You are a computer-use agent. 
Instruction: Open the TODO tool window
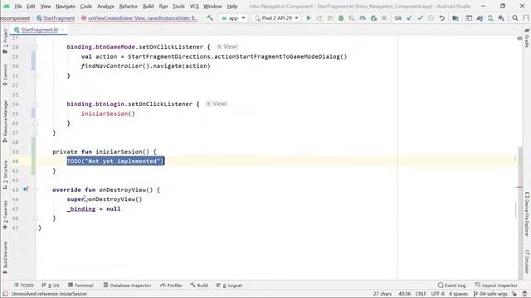tap(24, 286)
